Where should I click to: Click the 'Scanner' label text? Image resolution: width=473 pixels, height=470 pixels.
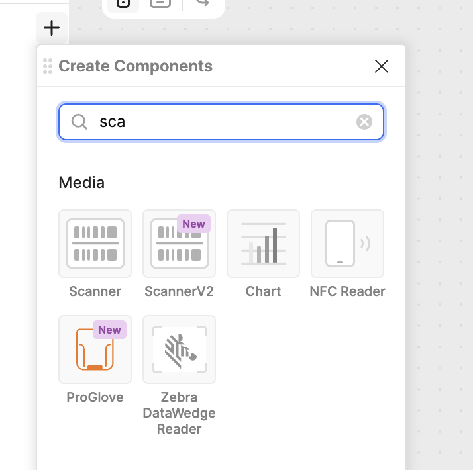click(x=95, y=291)
